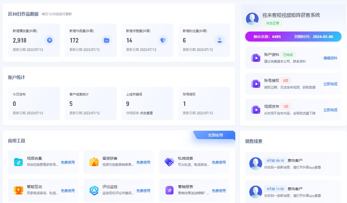Click the 视频合集 TikTok folder icon
Viewport: 347px width, 203px height.
[x=18, y=162]
